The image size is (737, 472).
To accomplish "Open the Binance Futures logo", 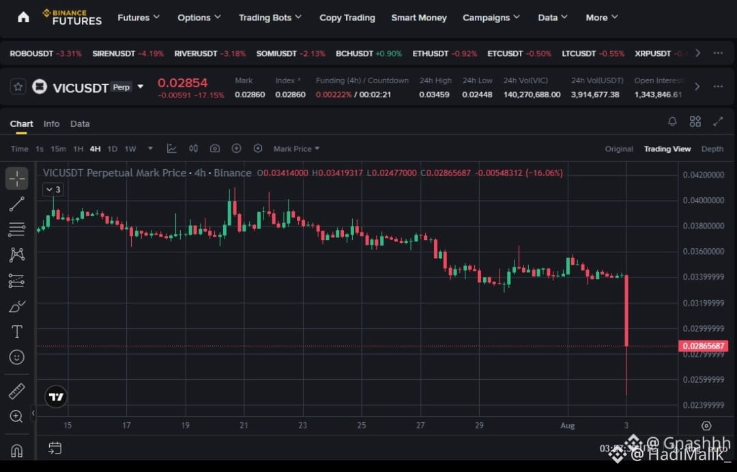I will (72, 17).
